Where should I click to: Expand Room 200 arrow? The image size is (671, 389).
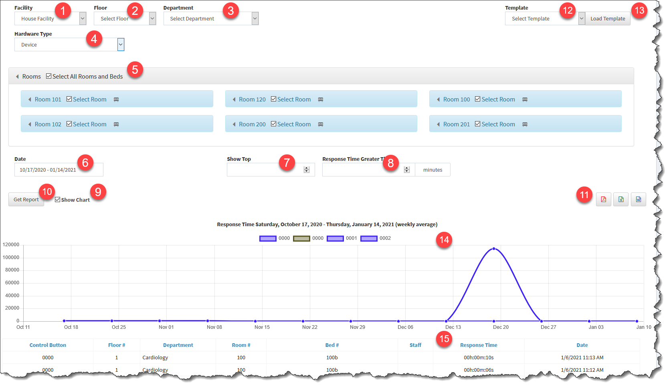(234, 124)
